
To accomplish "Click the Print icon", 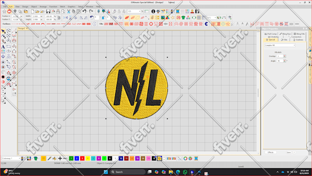I will (58, 11).
